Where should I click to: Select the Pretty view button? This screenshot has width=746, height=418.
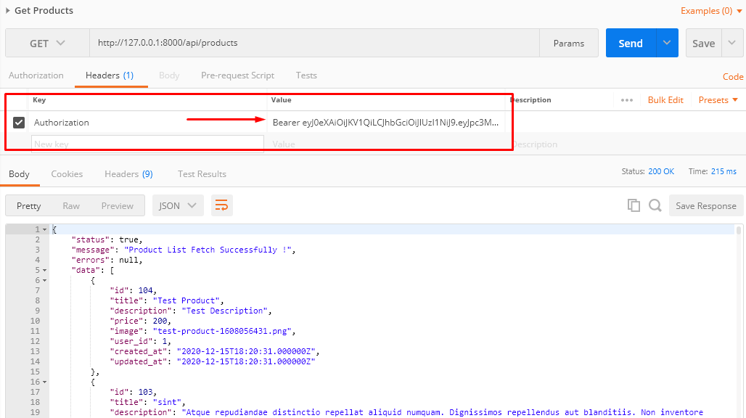tap(28, 205)
